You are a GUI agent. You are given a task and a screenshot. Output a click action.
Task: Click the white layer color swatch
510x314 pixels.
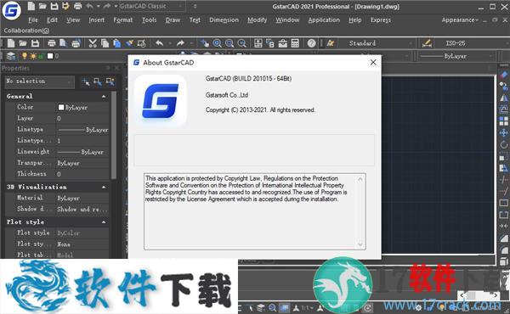pyautogui.click(x=50, y=56)
